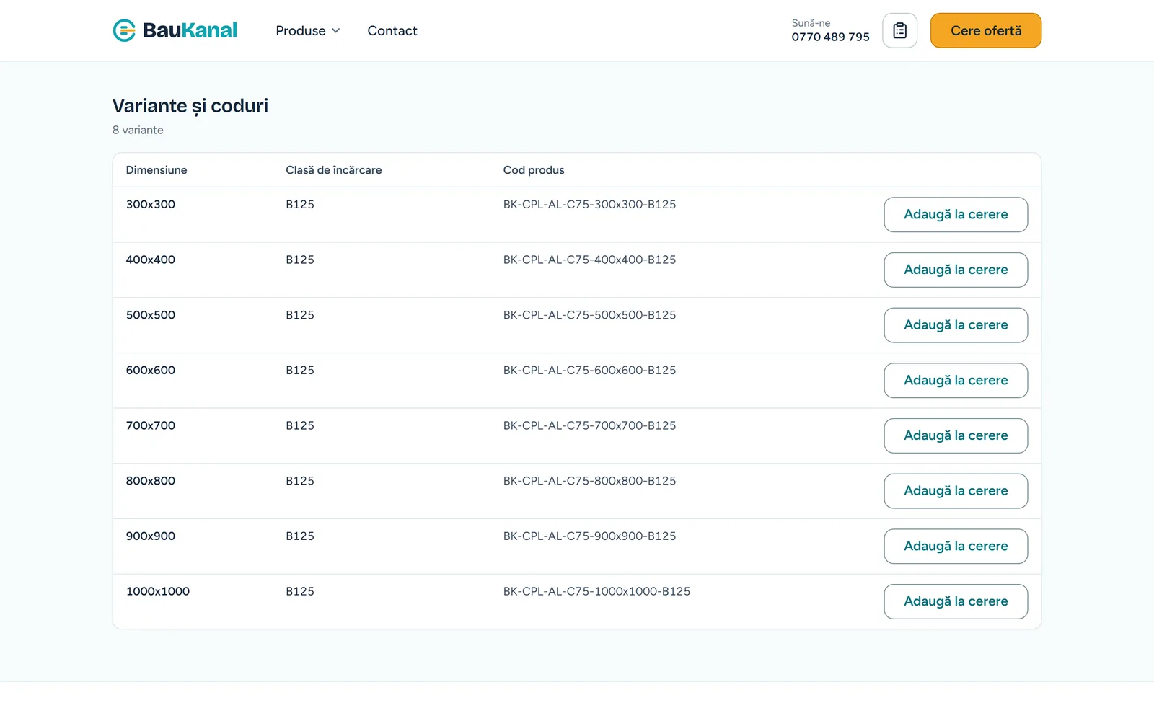Add 600x600 variant to request

tap(956, 381)
